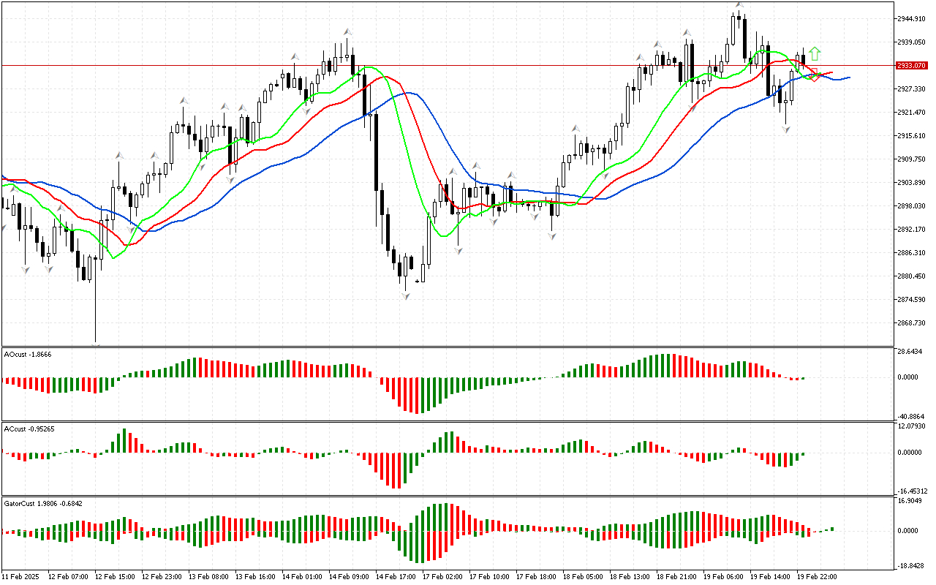Click the 17 Feb 10:00 time label
This screenshot has height=585, width=936.
tap(489, 577)
